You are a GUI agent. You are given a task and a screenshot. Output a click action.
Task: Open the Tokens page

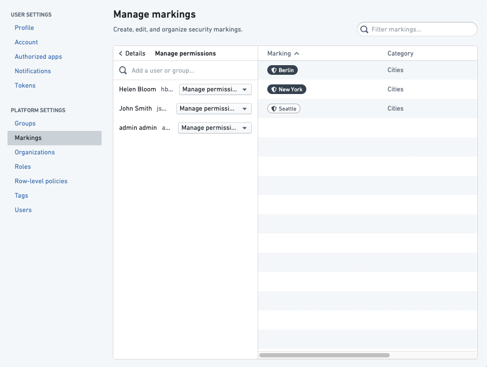coord(25,85)
